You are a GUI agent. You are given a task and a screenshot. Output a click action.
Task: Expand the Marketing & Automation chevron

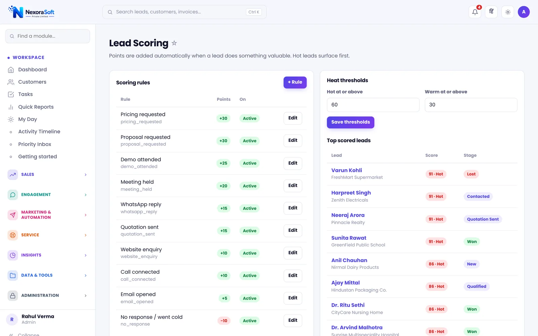tap(85, 215)
